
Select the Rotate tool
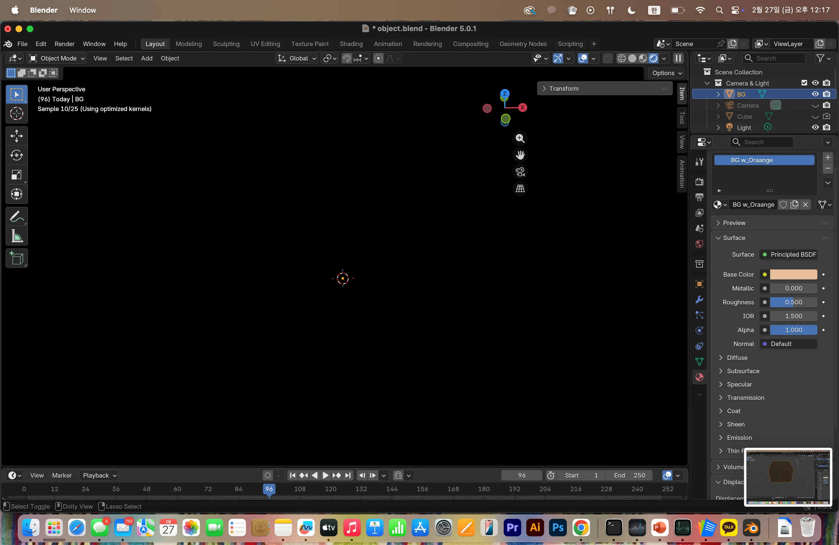[x=17, y=155]
